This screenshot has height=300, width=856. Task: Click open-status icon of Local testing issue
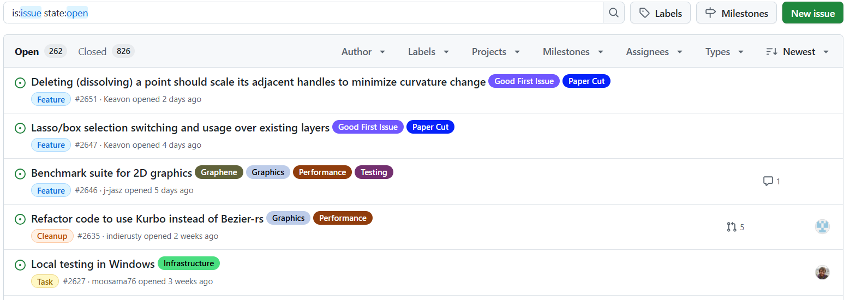coord(20,265)
